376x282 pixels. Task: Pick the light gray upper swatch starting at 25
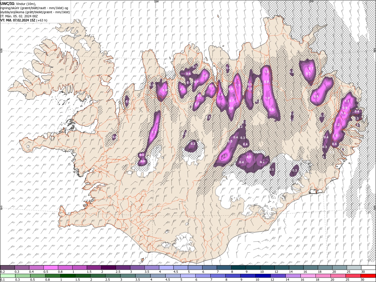pos(354,268)
